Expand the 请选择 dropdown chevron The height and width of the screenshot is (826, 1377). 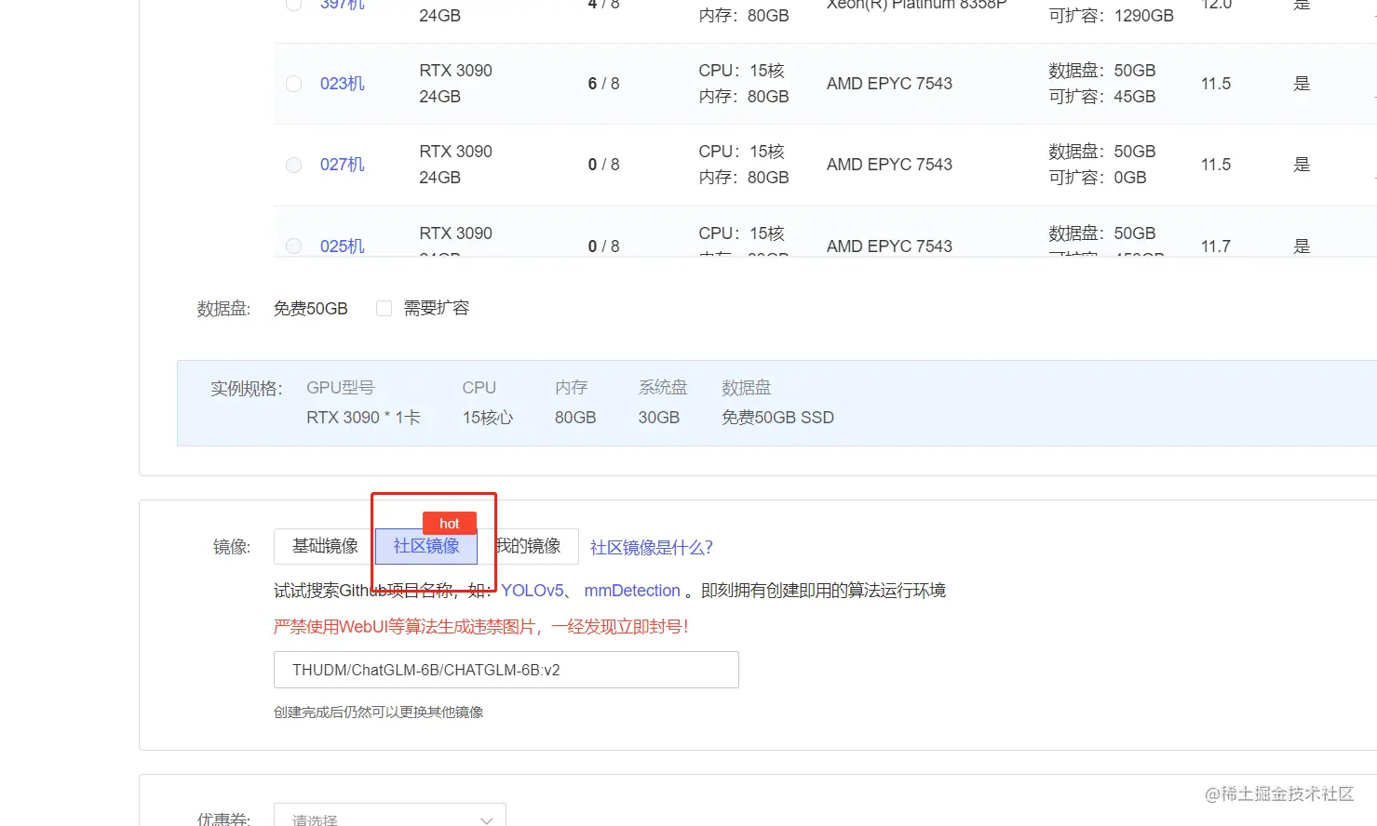485,819
